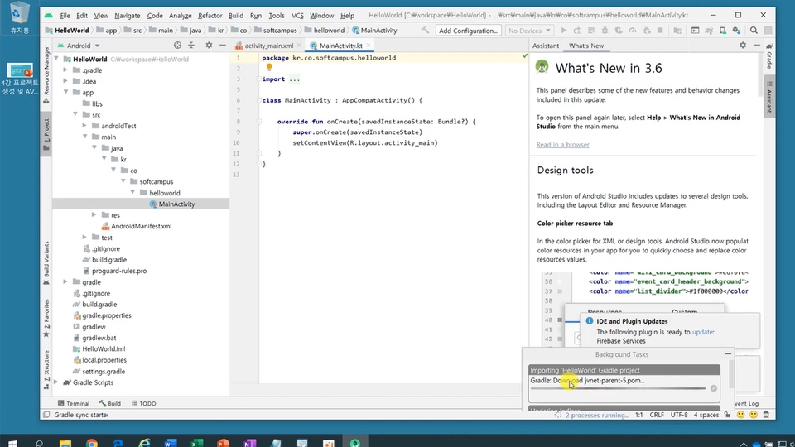Click Read in a browser link
The image size is (795, 447).
coord(562,144)
